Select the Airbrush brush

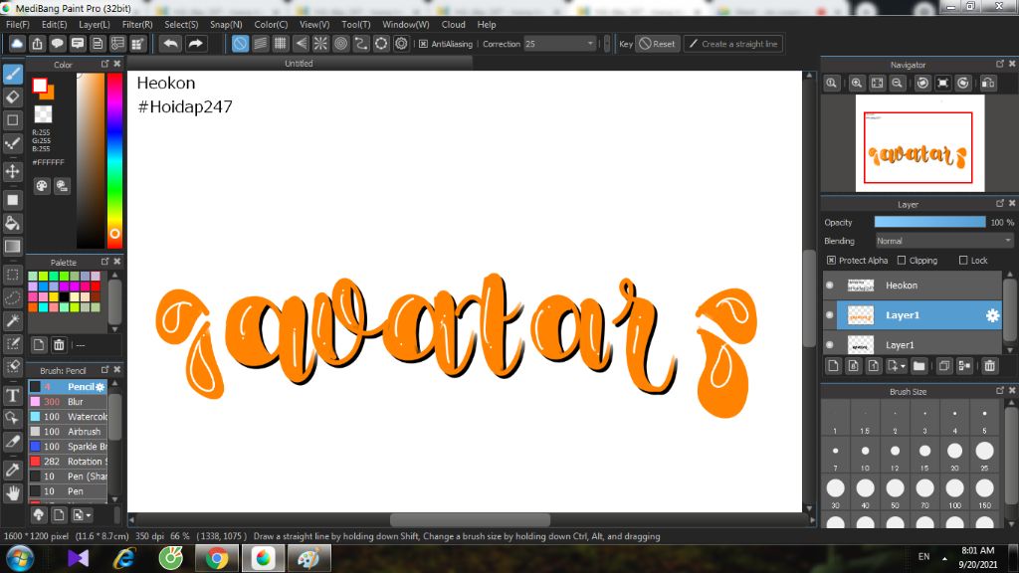68,432
